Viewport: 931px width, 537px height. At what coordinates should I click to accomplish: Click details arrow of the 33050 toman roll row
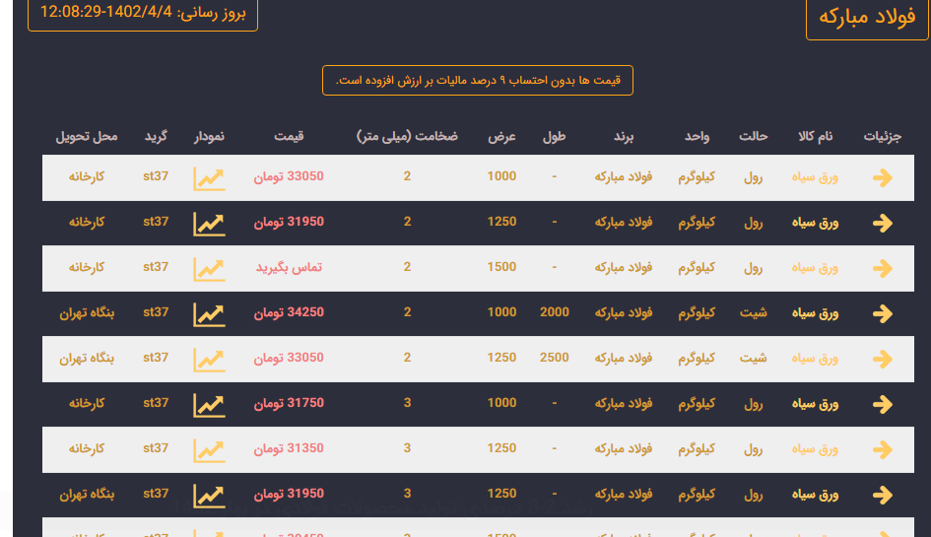pyautogui.click(x=883, y=178)
